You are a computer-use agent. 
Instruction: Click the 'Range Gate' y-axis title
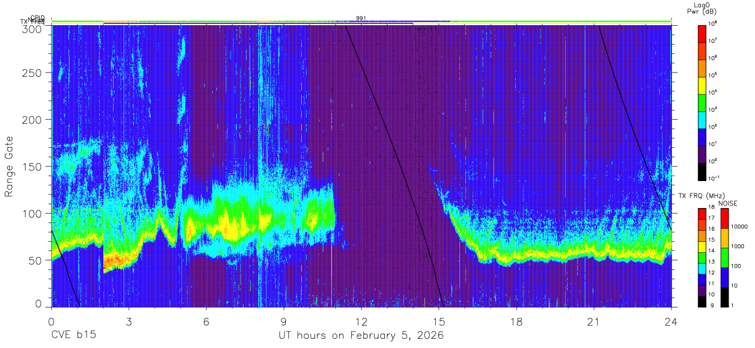click(10, 166)
